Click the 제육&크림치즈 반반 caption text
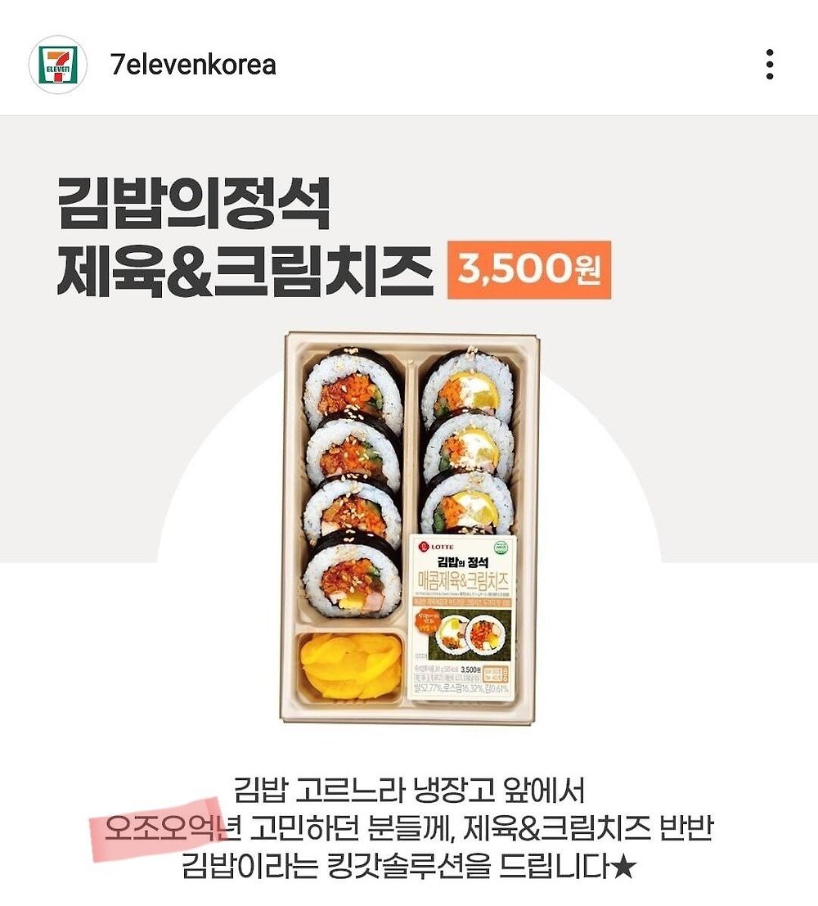 pos(589,828)
